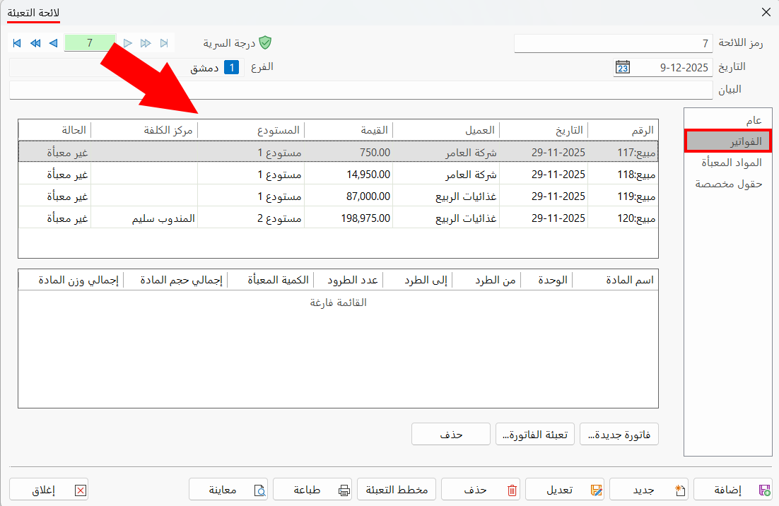Click the green security shield icon

tap(266, 43)
